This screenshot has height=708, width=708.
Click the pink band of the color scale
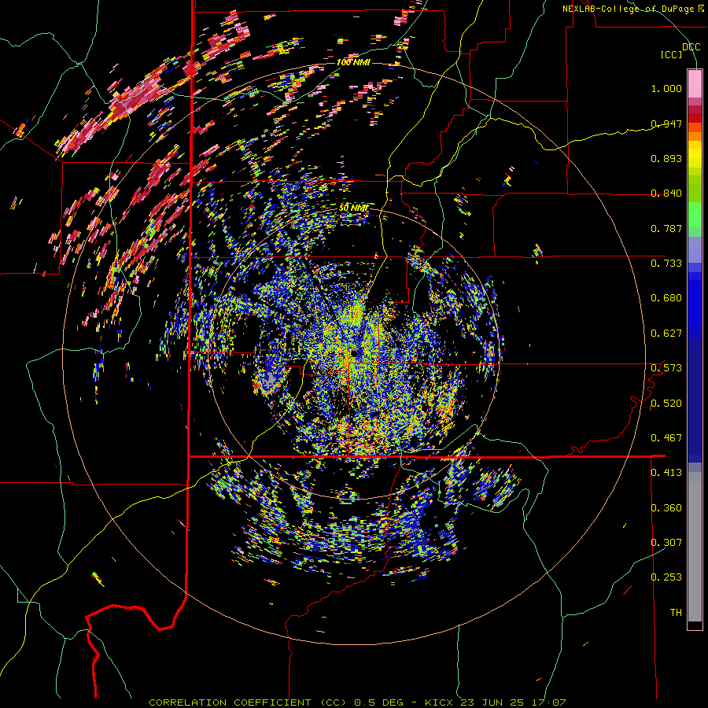pos(695,83)
